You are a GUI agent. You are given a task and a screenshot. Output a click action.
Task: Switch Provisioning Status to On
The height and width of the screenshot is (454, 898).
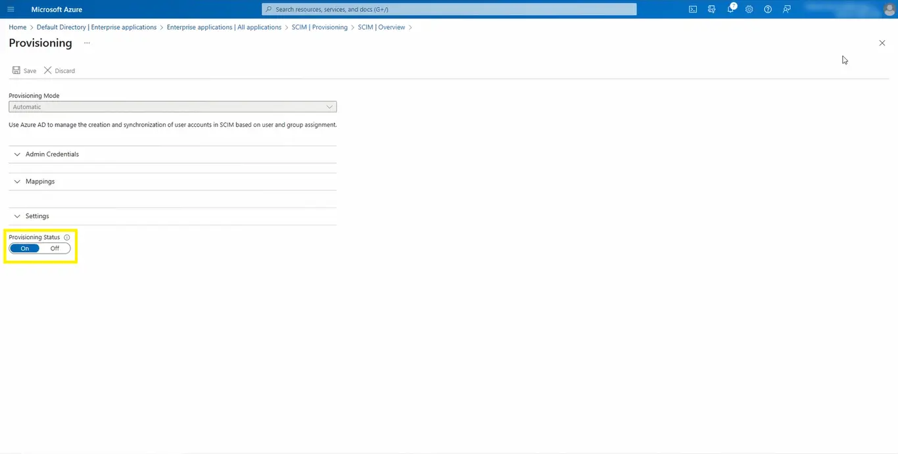(25, 248)
